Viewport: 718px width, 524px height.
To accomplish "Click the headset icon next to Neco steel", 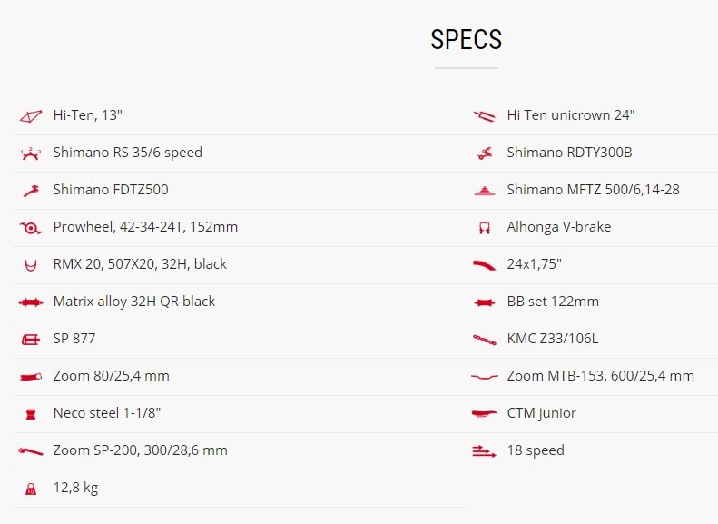I will [x=31, y=414].
